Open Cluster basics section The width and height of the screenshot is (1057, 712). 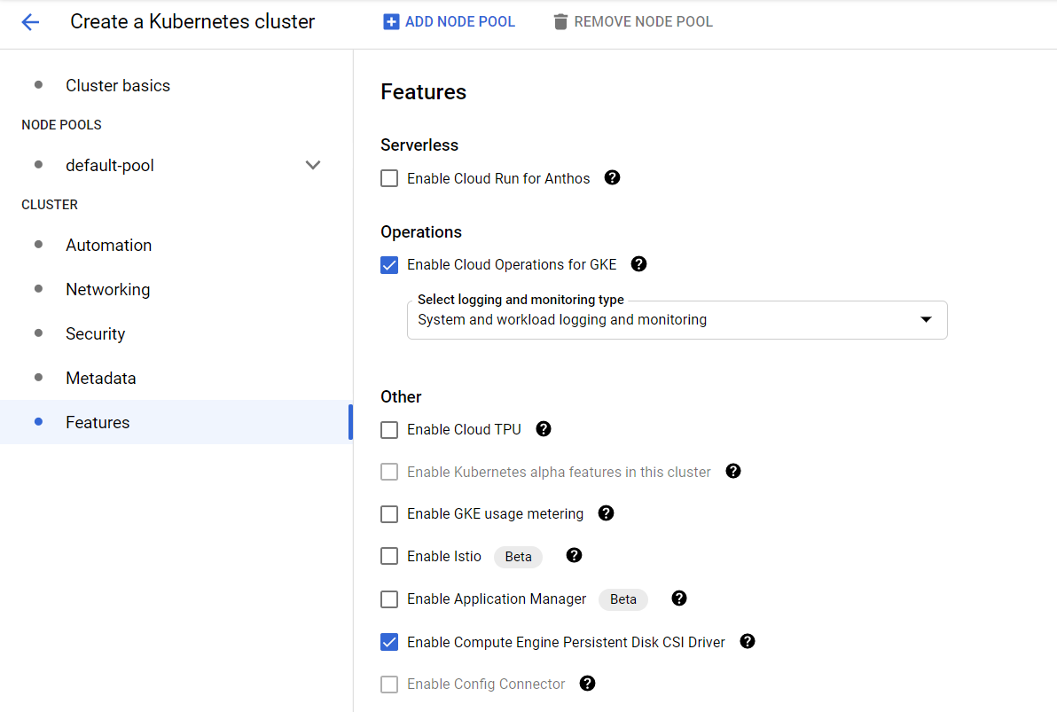click(x=118, y=86)
